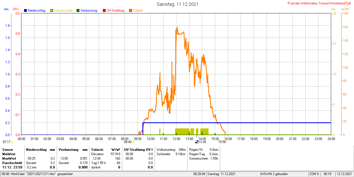The image size is (354, 177).
Task: Click the Sonnenschein 1:55h reading
Action: pos(204,158)
